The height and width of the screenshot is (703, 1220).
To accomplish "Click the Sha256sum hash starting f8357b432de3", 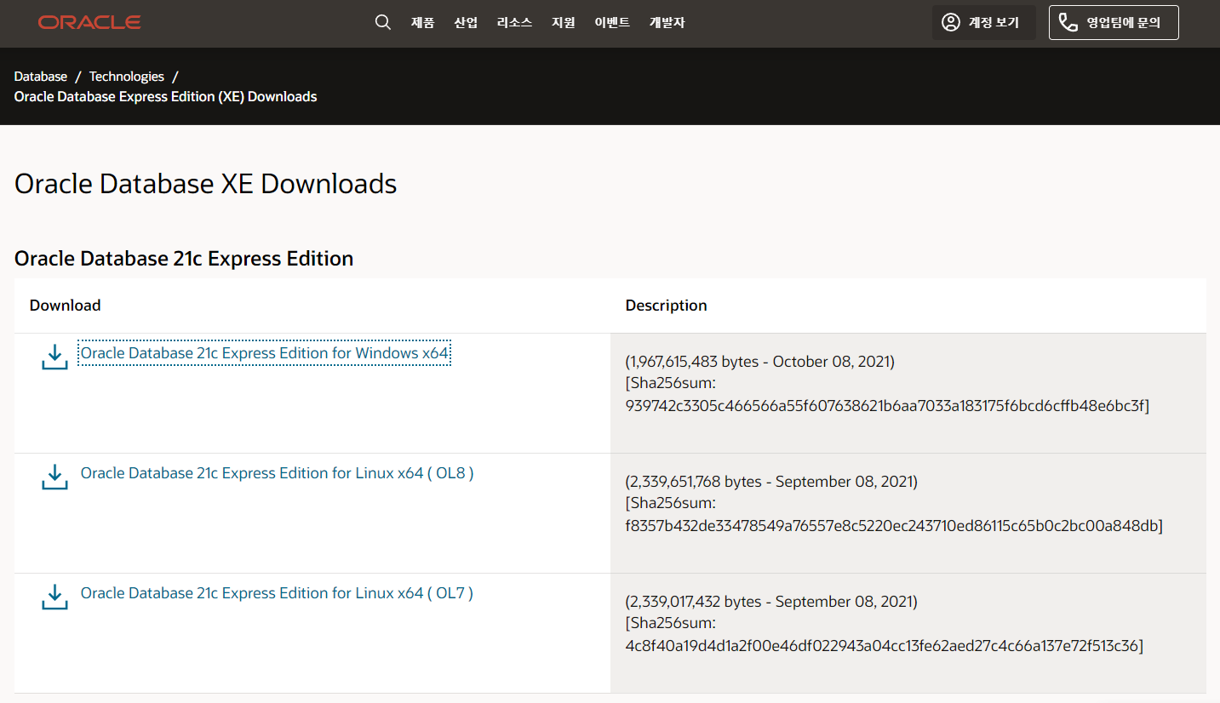I will [894, 526].
